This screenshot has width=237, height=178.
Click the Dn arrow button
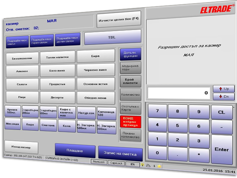tap(224, 97)
